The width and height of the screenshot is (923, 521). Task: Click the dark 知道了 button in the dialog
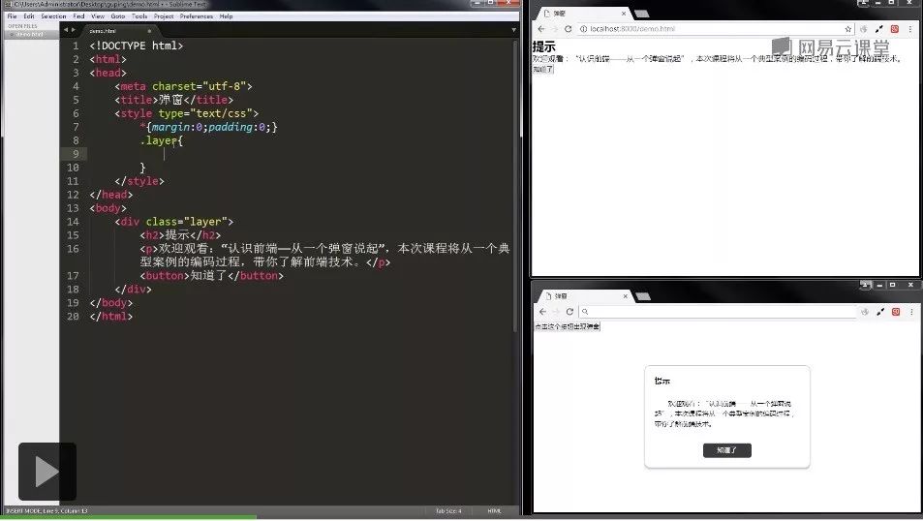727,450
